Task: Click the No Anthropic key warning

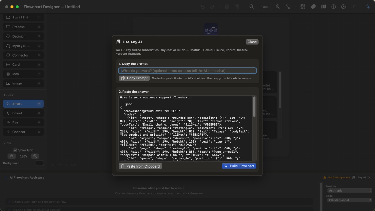Action: click(337, 178)
